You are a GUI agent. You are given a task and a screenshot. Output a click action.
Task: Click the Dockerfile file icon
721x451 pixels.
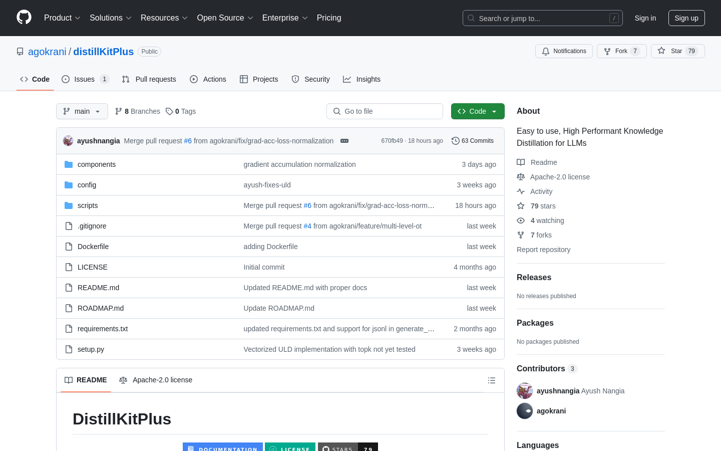click(x=69, y=247)
